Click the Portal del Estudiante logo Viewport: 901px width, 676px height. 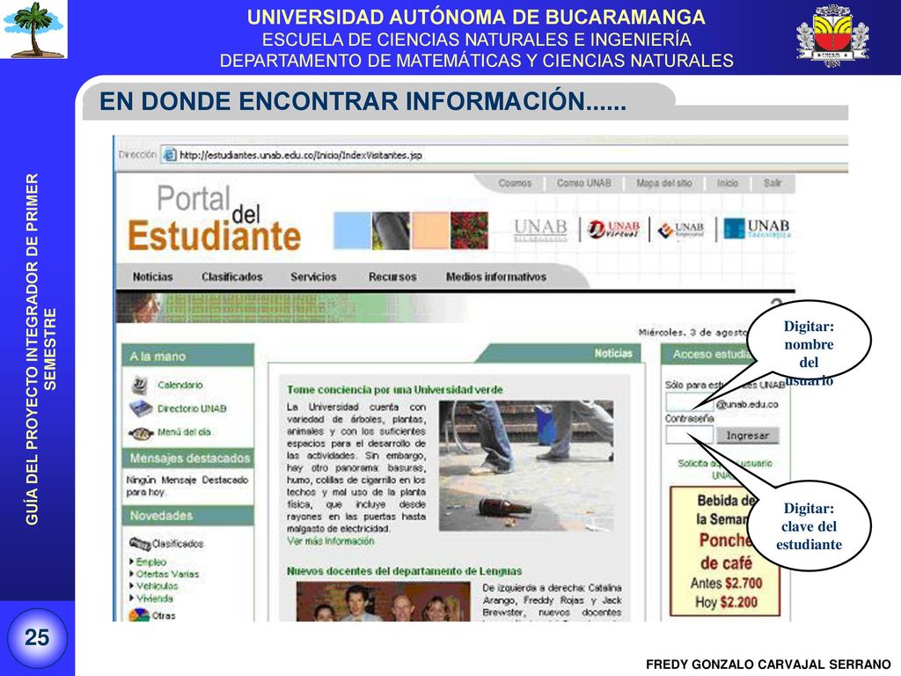(x=214, y=219)
